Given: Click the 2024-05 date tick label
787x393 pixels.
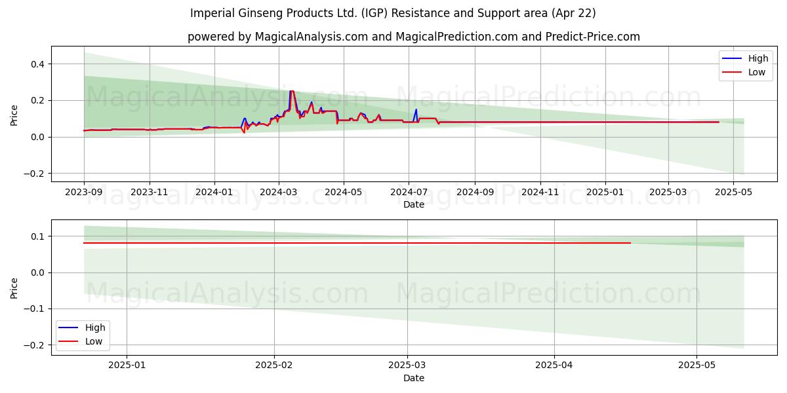Looking at the screenshot, I should 344,192.
